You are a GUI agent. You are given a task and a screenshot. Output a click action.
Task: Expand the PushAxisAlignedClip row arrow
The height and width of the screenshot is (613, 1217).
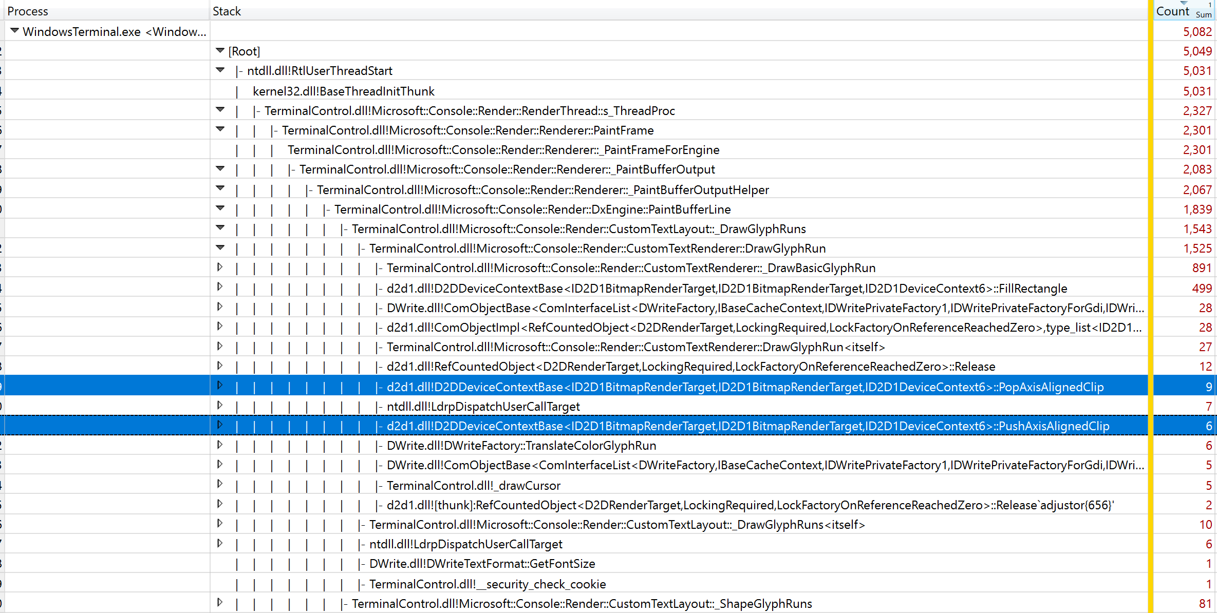220,425
